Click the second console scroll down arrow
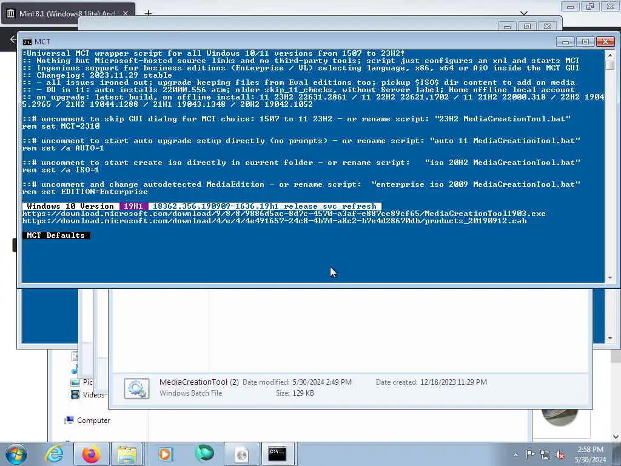The image size is (621, 466). tap(610, 339)
